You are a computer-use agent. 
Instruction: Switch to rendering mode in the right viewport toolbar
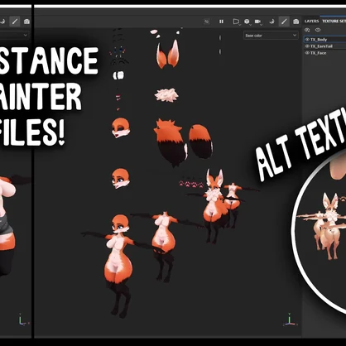[272, 22]
